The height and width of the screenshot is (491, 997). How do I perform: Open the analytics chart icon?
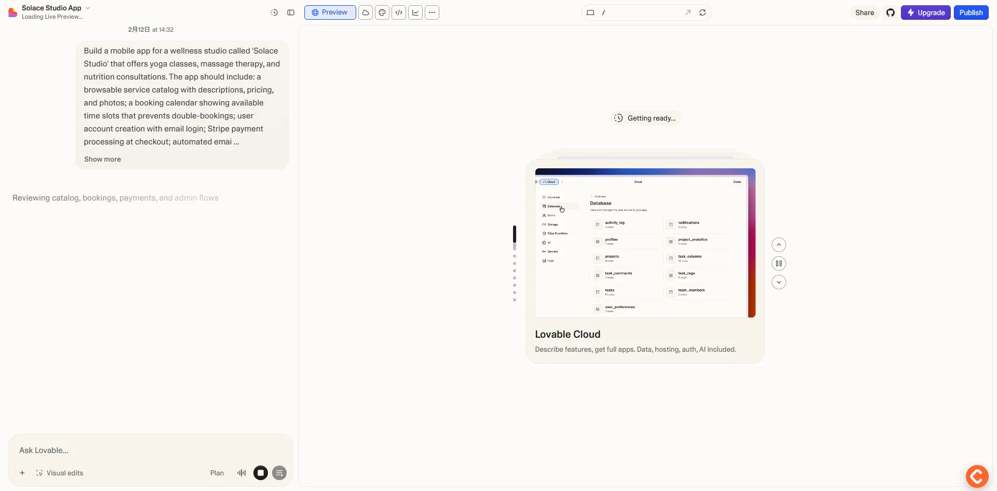coord(415,12)
